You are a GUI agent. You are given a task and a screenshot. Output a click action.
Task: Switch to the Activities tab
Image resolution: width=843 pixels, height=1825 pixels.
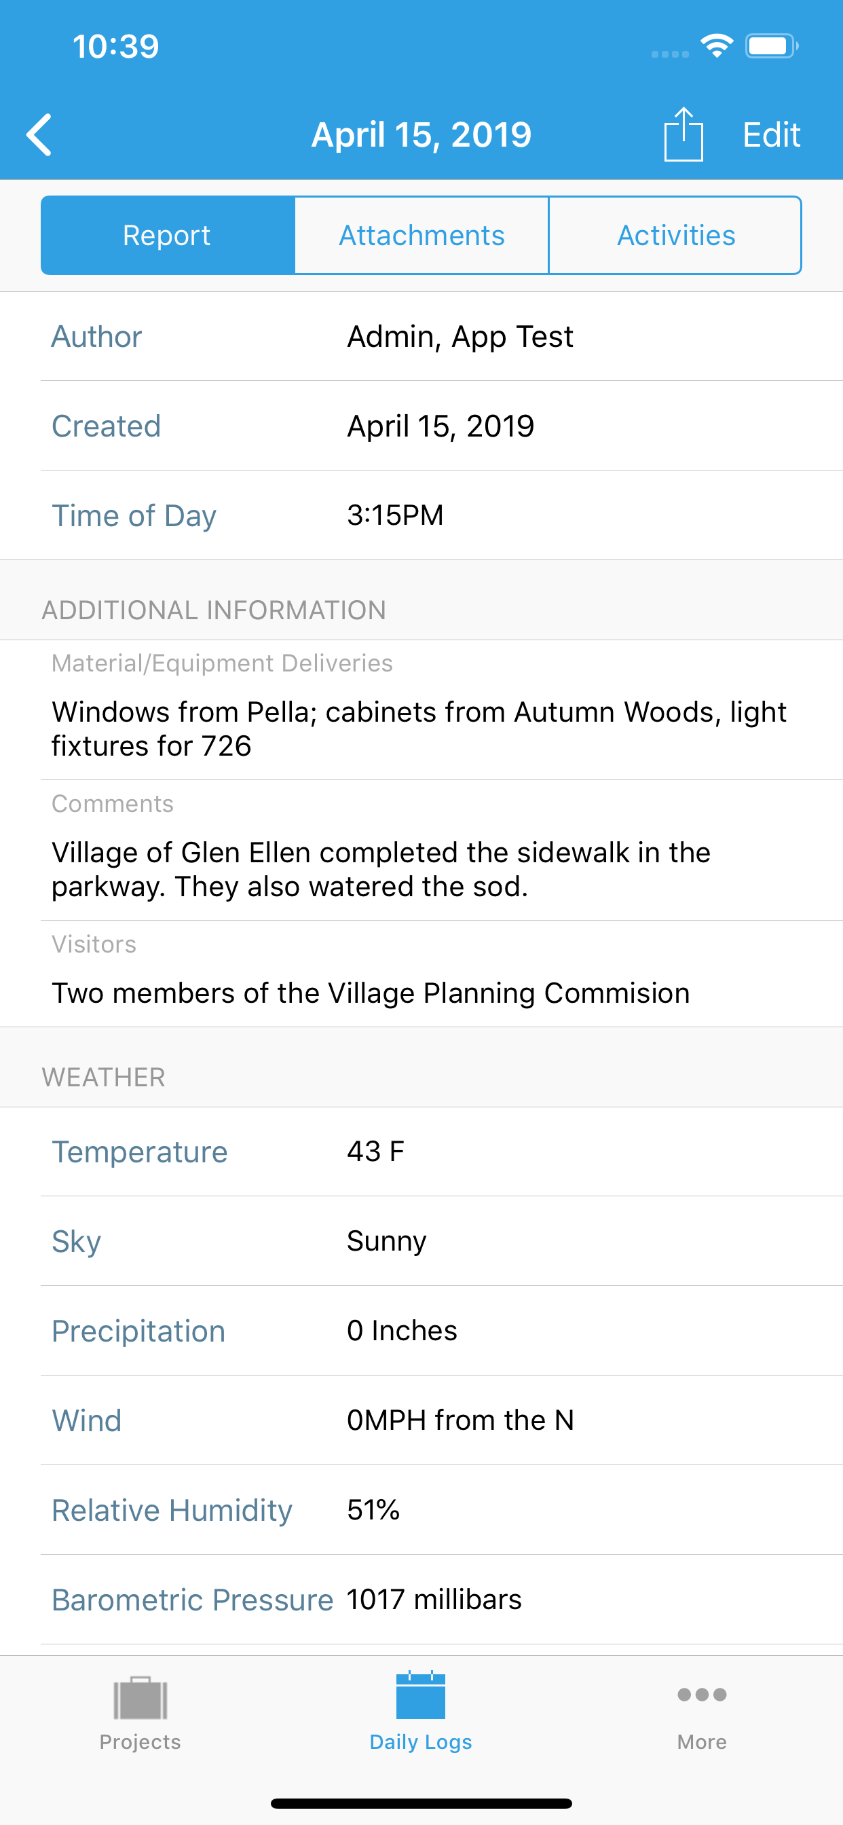[x=675, y=235]
